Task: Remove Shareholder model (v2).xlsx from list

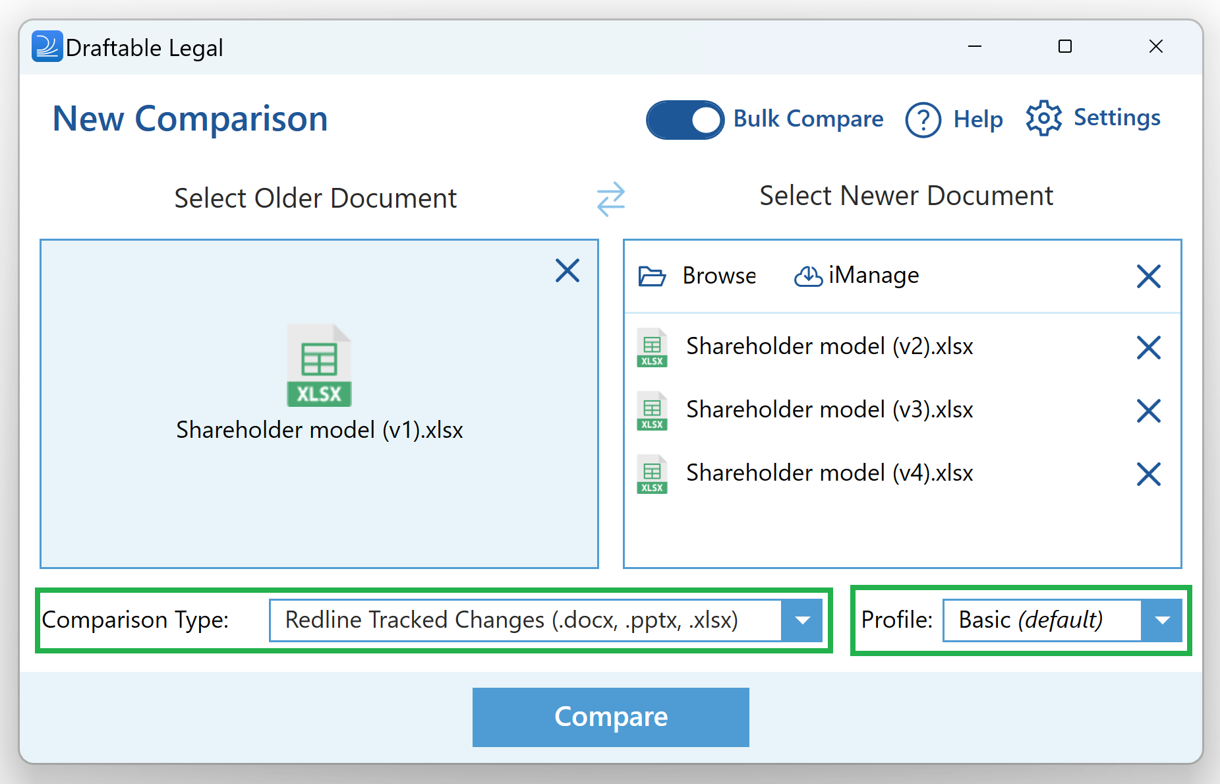Action: pos(1149,347)
